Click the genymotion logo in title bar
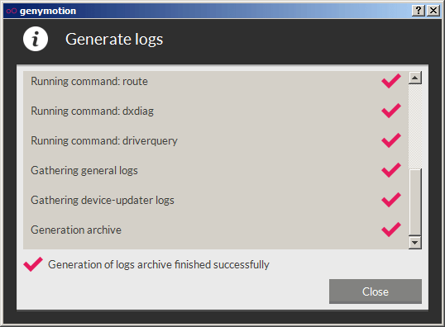This screenshot has width=445, height=327. [x=12, y=11]
